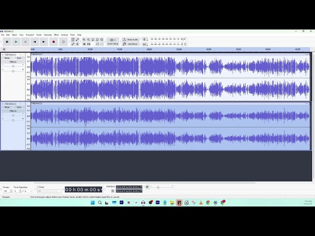Open the File menu
Viewport: 315px width, 236px height.
2,35
